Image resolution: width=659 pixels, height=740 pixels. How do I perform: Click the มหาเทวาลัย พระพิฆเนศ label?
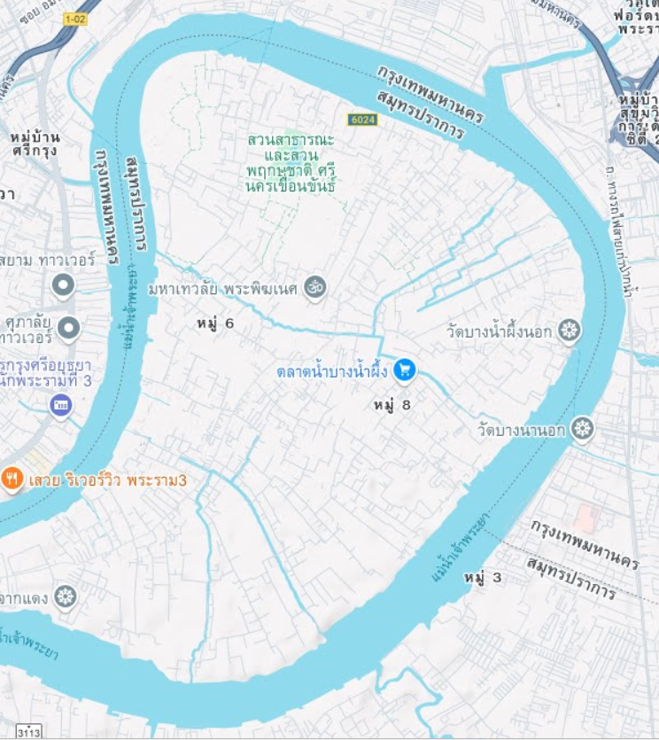pyautogui.click(x=222, y=288)
